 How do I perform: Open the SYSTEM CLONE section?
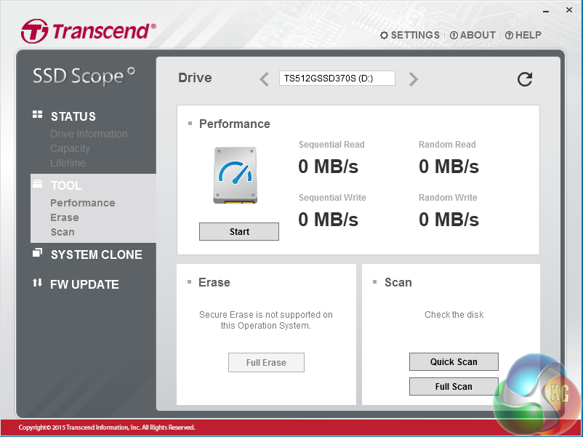click(x=96, y=254)
